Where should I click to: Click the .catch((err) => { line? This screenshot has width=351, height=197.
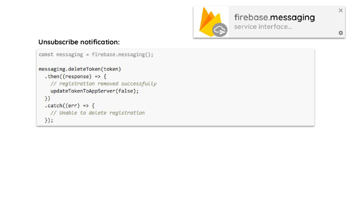(69, 106)
